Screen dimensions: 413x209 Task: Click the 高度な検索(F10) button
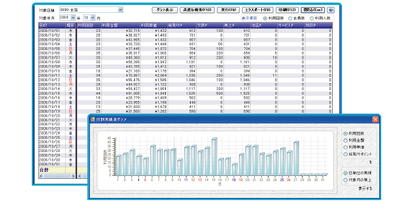pos(197,10)
